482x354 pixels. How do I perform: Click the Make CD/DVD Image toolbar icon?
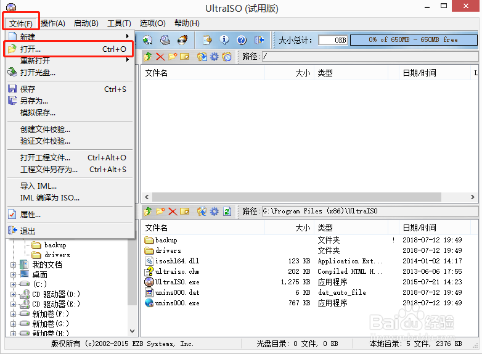(x=147, y=40)
